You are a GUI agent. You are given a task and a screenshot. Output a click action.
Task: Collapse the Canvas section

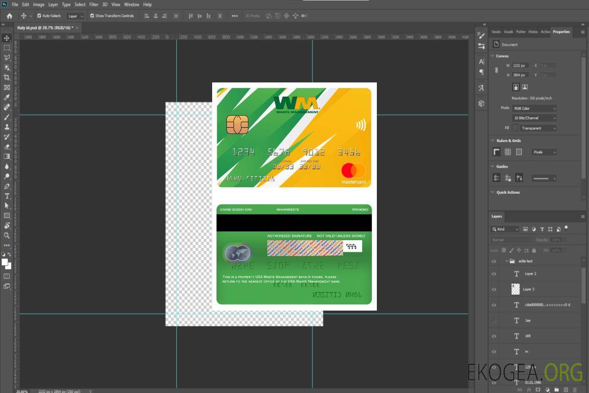[493, 56]
